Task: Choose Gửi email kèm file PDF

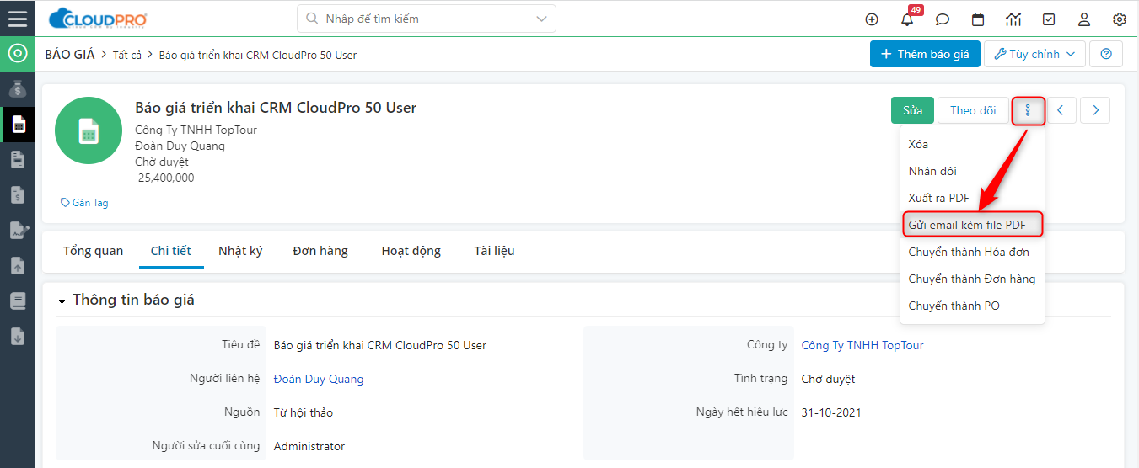Action: [x=972, y=225]
